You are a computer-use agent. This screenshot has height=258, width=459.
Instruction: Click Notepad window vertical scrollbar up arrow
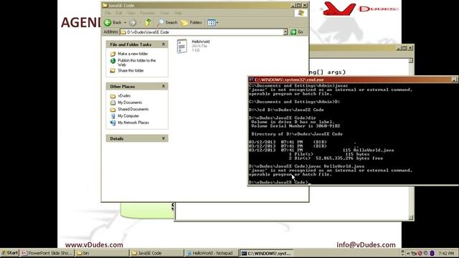point(411,60)
